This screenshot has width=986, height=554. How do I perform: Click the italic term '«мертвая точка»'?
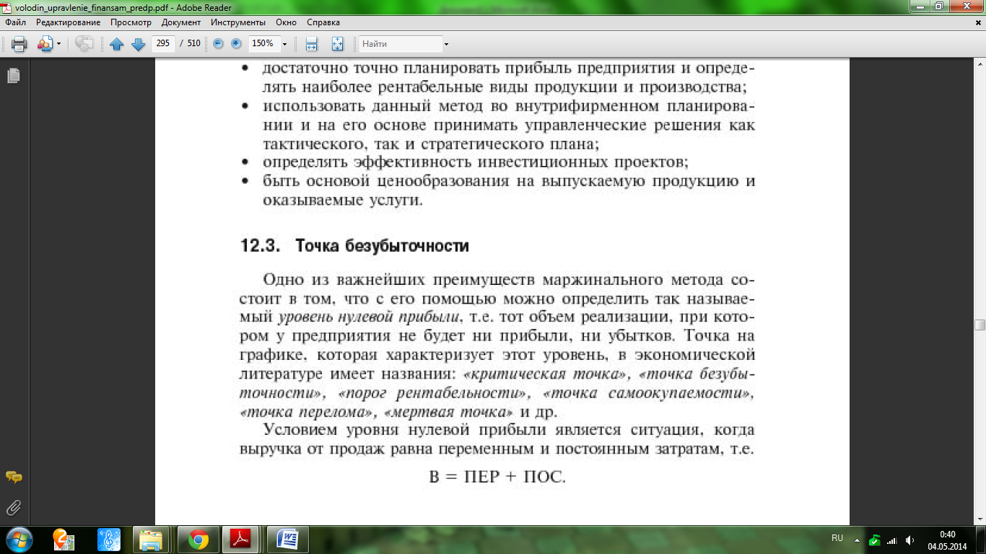tap(450, 413)
